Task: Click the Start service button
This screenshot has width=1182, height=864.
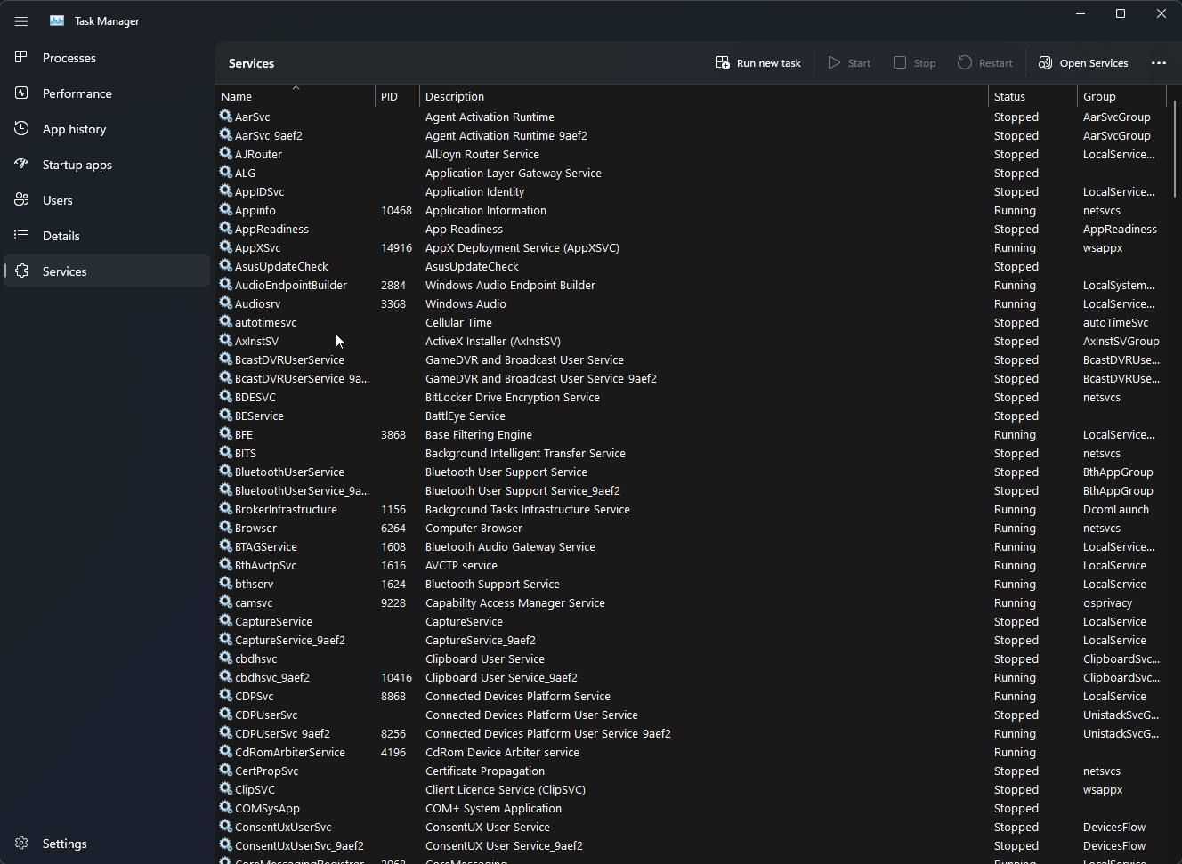Action: point(849,62)
